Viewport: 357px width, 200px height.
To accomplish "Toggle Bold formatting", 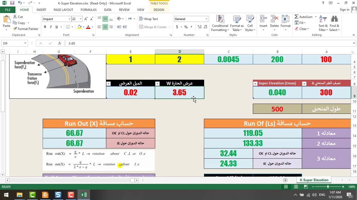I will point(45,27).
